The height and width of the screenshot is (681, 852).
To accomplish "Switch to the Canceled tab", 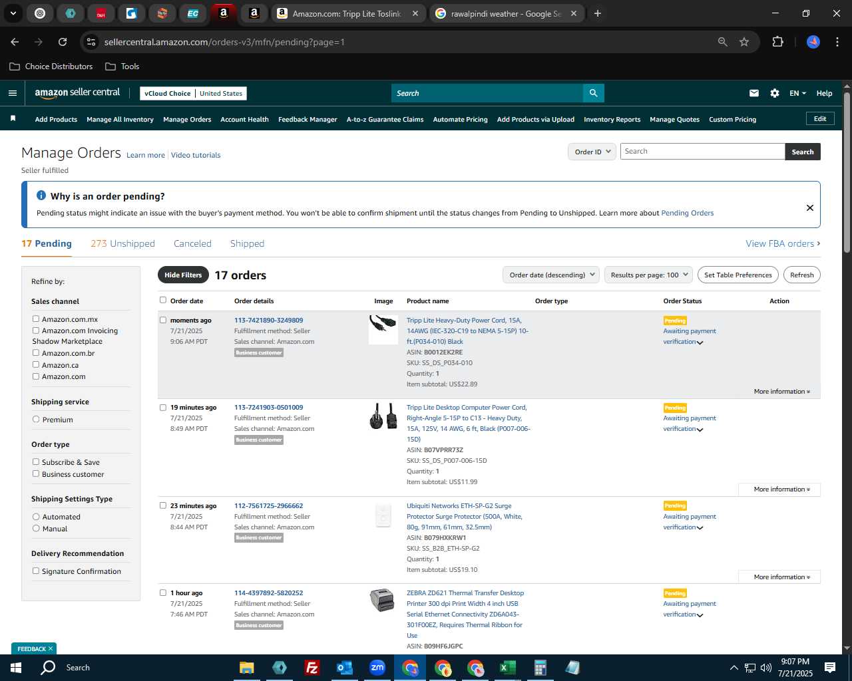I will pyautogui.click(x=192, y=243).
